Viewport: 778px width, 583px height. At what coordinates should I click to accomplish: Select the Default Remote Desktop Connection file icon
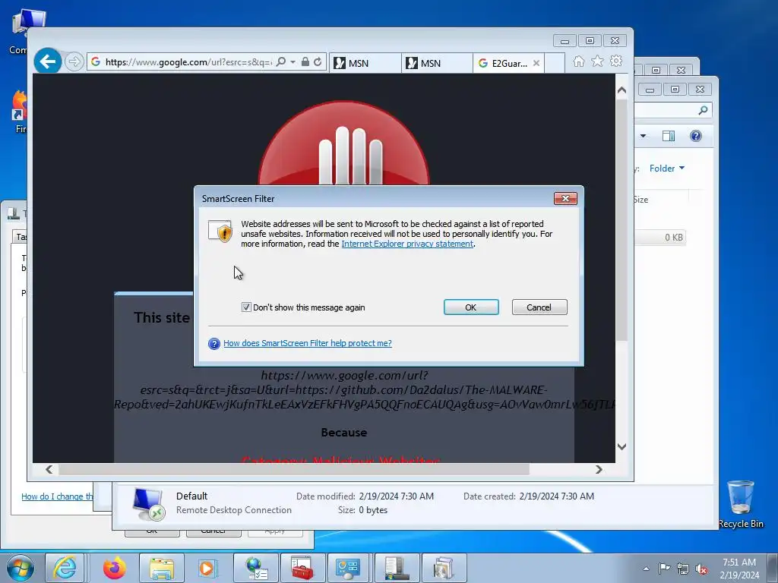pos(148,503)
